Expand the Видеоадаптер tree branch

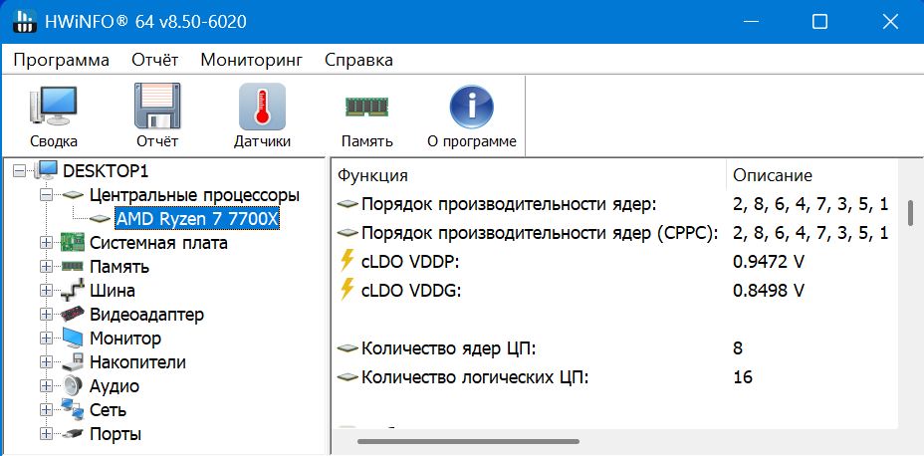[x=46, y=315]
